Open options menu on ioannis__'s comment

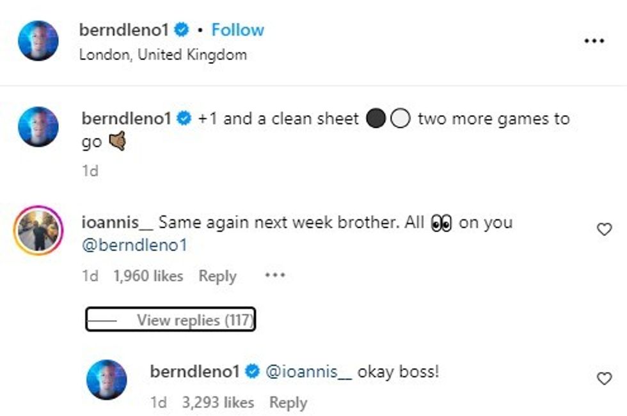click(275, 275)
